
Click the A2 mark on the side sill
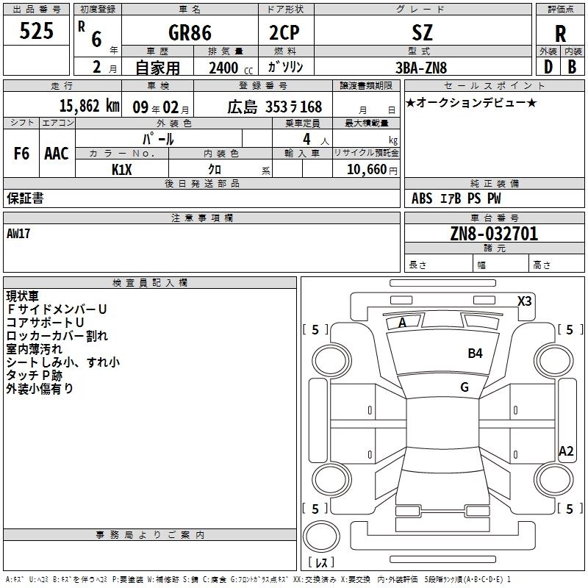(566, 451)
